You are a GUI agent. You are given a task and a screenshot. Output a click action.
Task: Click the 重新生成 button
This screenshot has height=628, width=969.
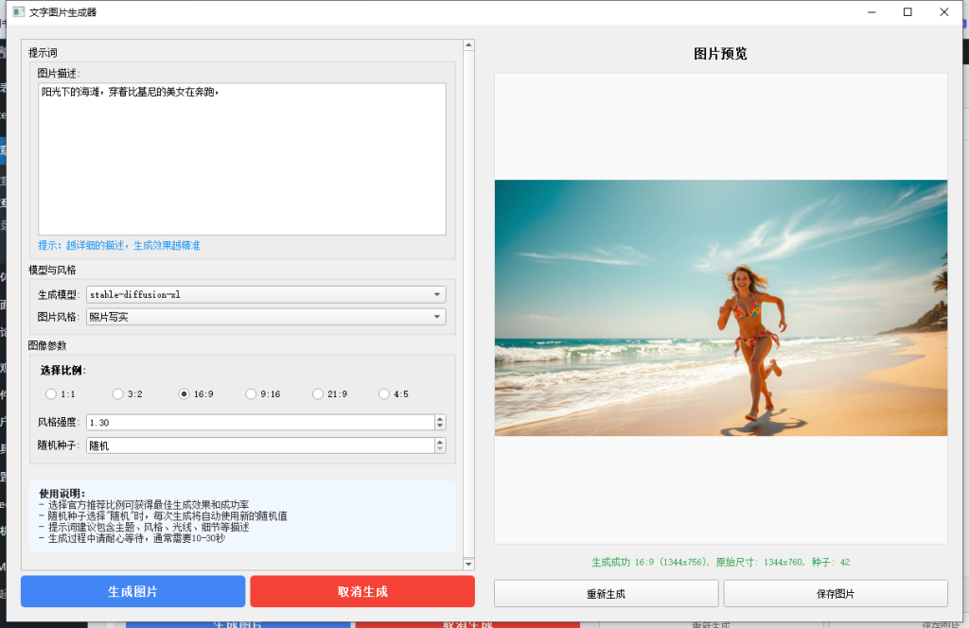(606, 594)
